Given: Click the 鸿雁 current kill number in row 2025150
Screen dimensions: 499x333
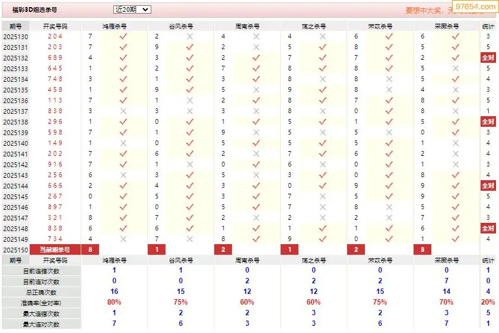Looking at the screenshot, I should [x=90, y=250].
